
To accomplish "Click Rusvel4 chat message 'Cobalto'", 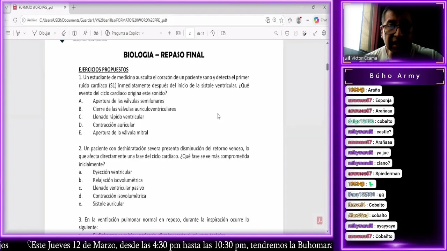I will click(366, 205).
